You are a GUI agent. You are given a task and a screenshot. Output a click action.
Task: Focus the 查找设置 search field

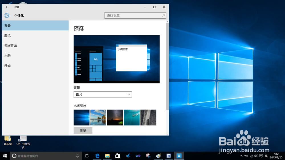[x=135, y=15]
